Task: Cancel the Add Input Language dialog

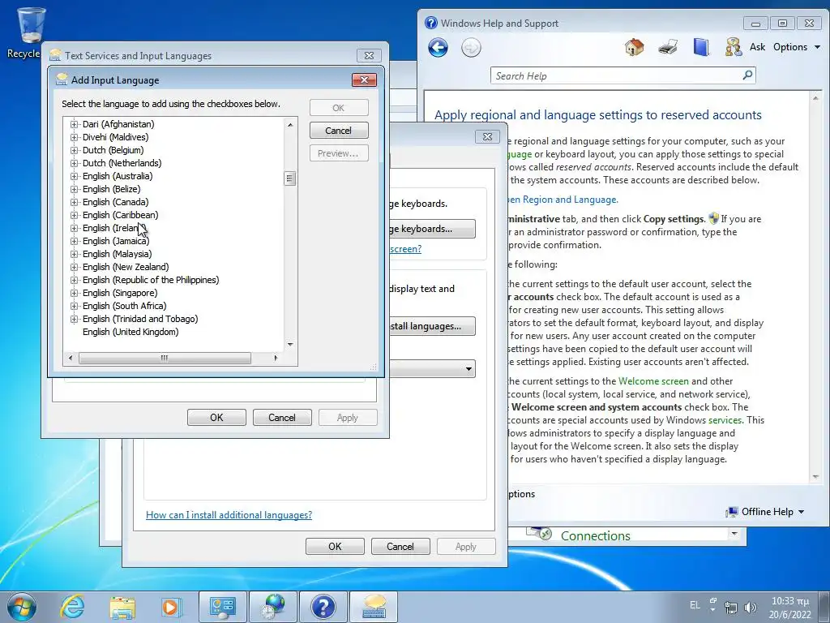Action: [x=339, y=131]
